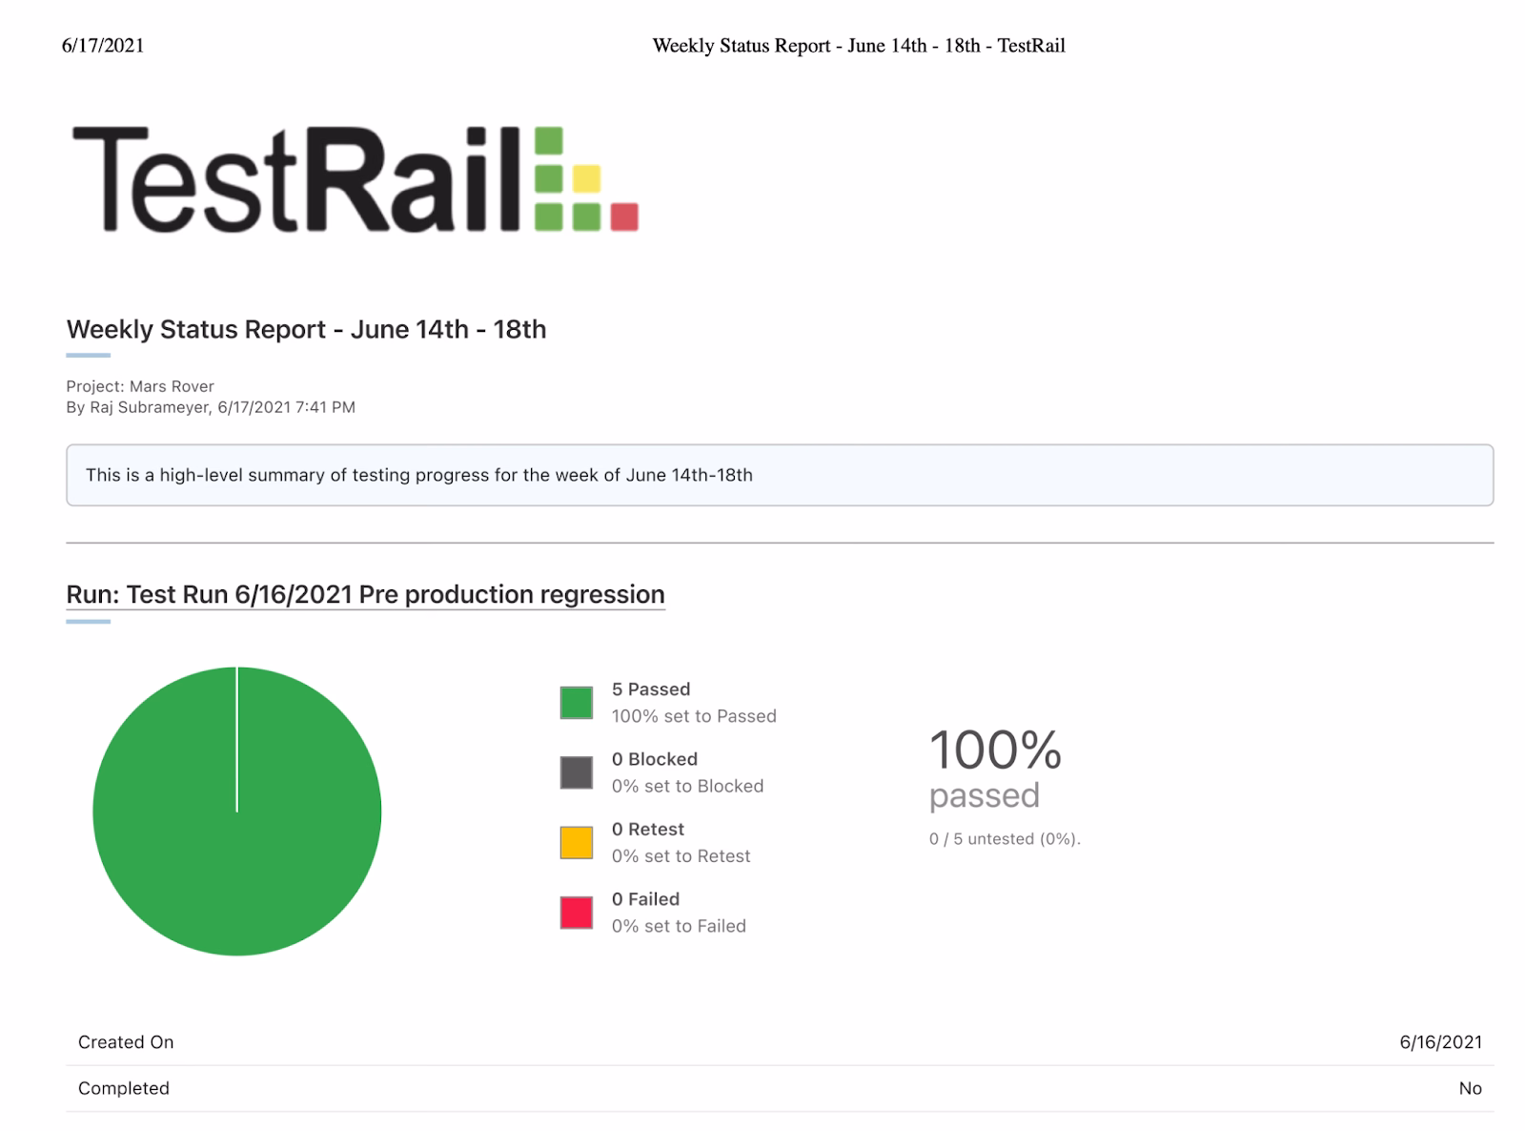Click the '0 Failed' legend label
This screenshot has height=1131, width=1525.
645,899
